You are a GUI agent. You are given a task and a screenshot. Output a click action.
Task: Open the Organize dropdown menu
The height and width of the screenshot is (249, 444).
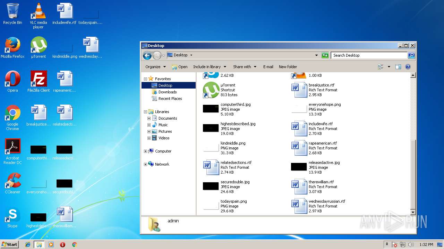[x=155, y=67]
